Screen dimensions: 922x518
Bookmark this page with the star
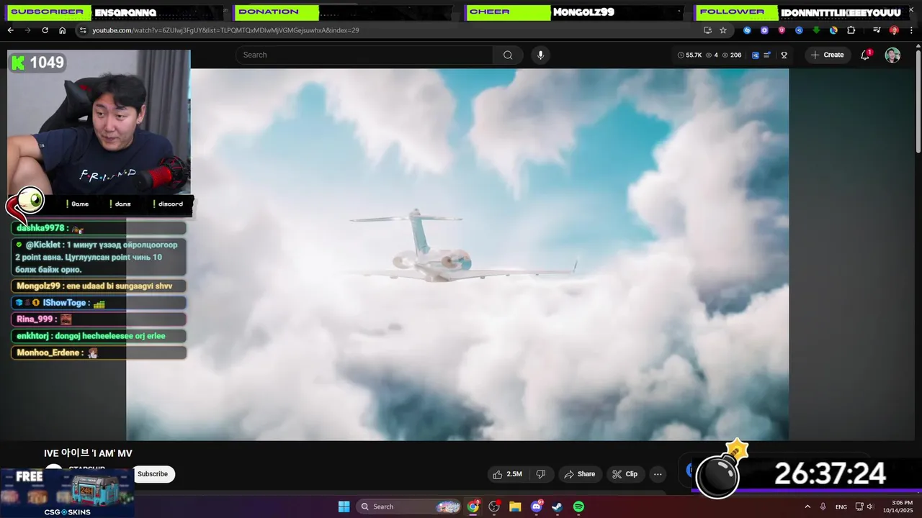pos(723,30)
